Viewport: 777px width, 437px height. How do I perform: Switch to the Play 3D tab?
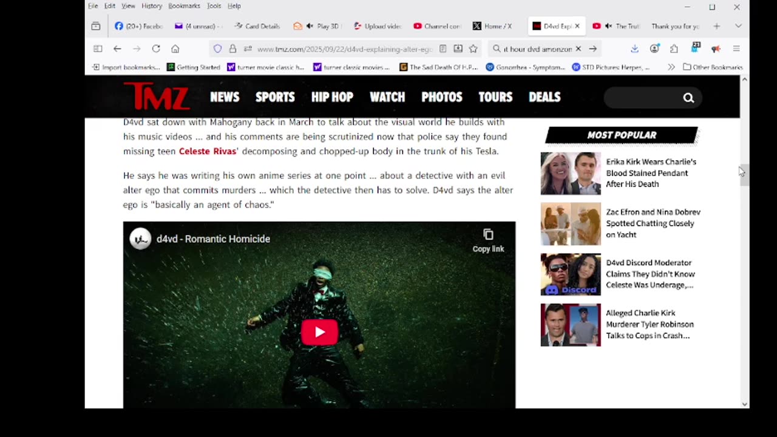coord(317,26)
